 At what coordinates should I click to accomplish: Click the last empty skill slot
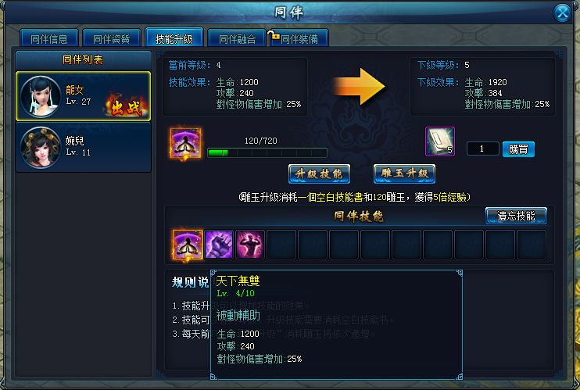point(532,245)
